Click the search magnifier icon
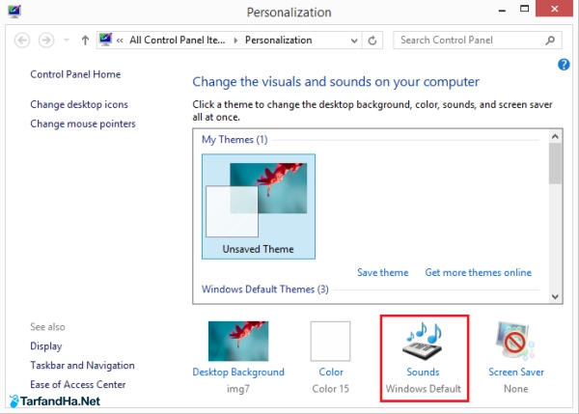Viewport: 579px width, 414px height. 550,40
